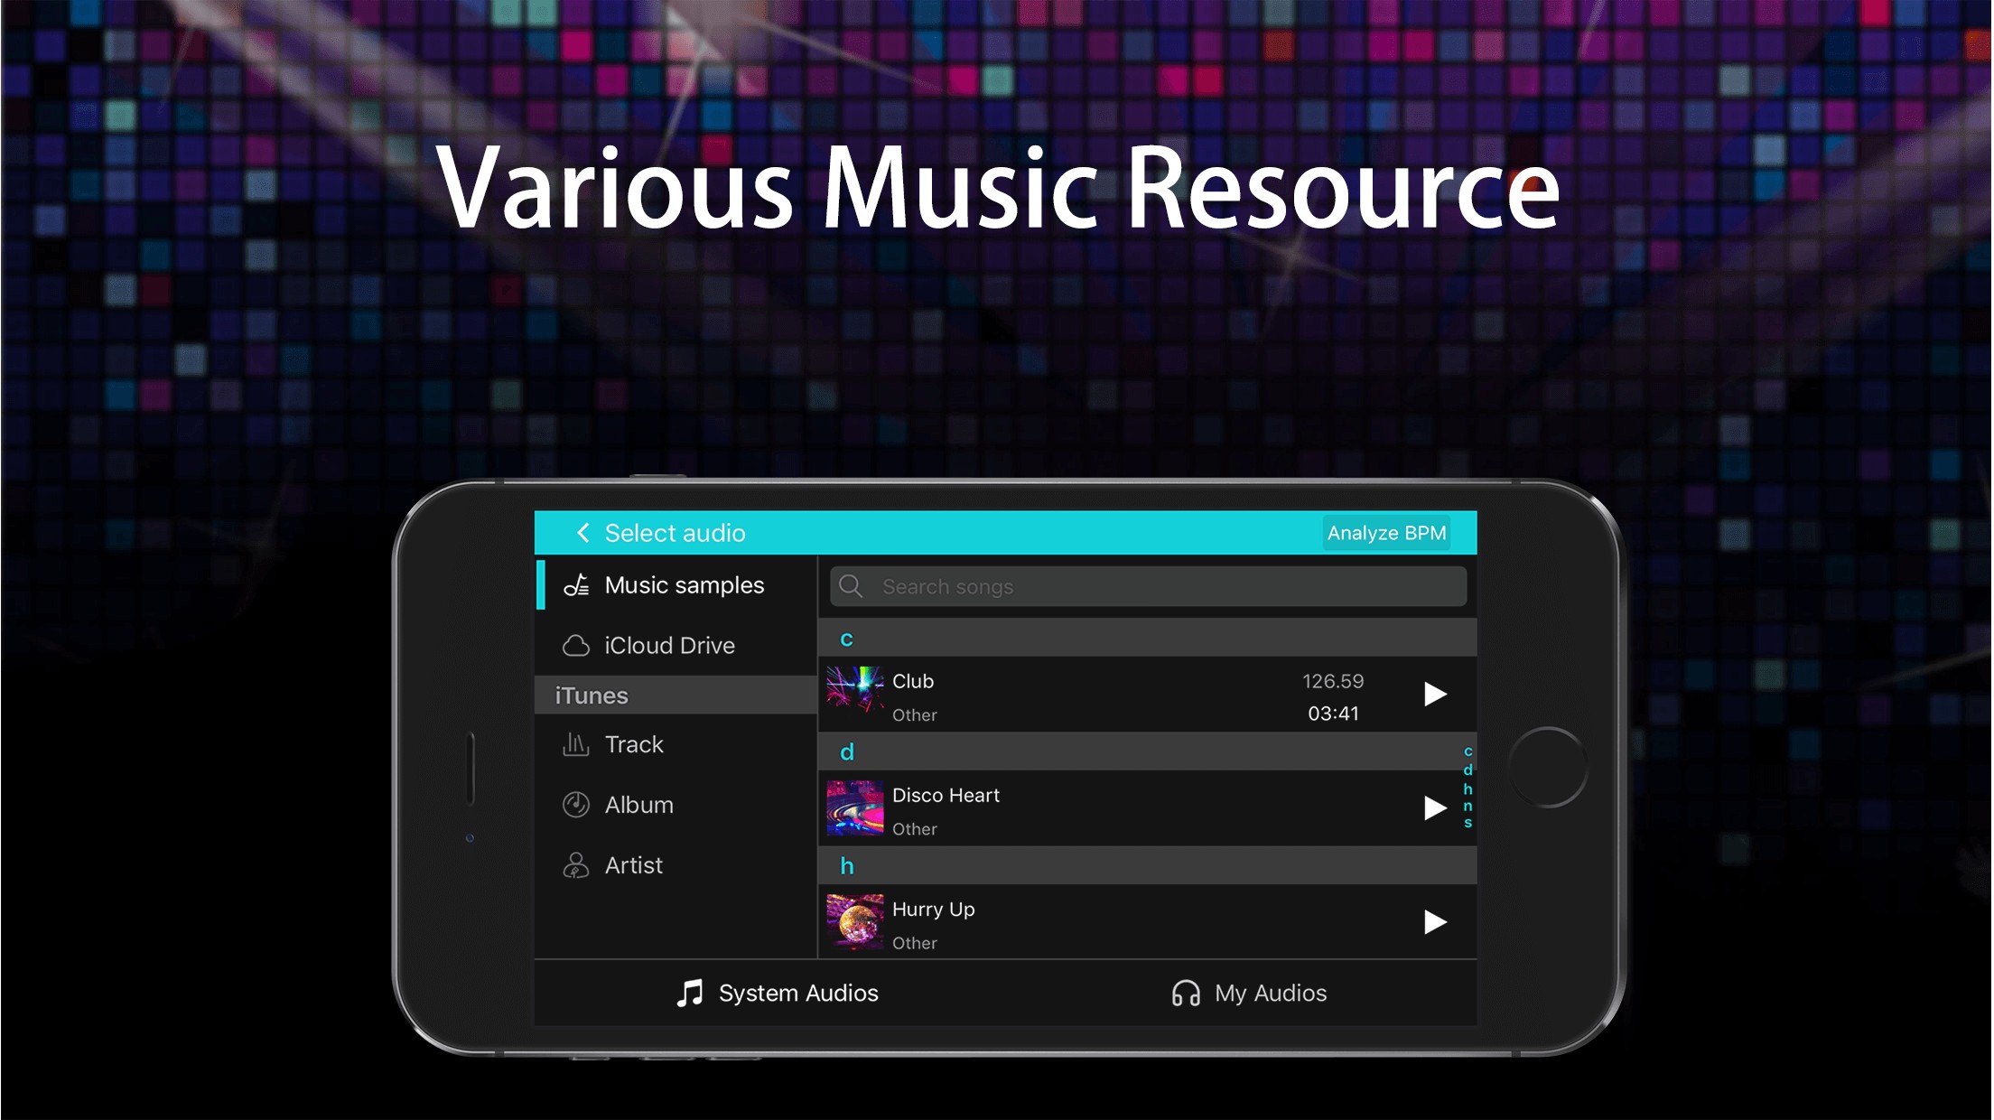
Task: Open iCloud Drive source
Action: pyautogui.click(x=668, y=646)
